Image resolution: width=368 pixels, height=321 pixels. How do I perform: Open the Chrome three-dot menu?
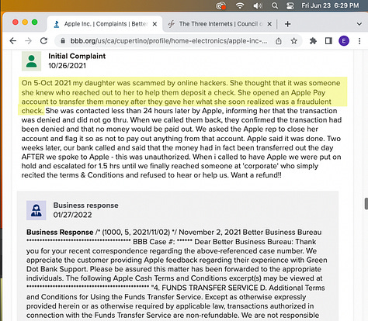click(359, 41)
